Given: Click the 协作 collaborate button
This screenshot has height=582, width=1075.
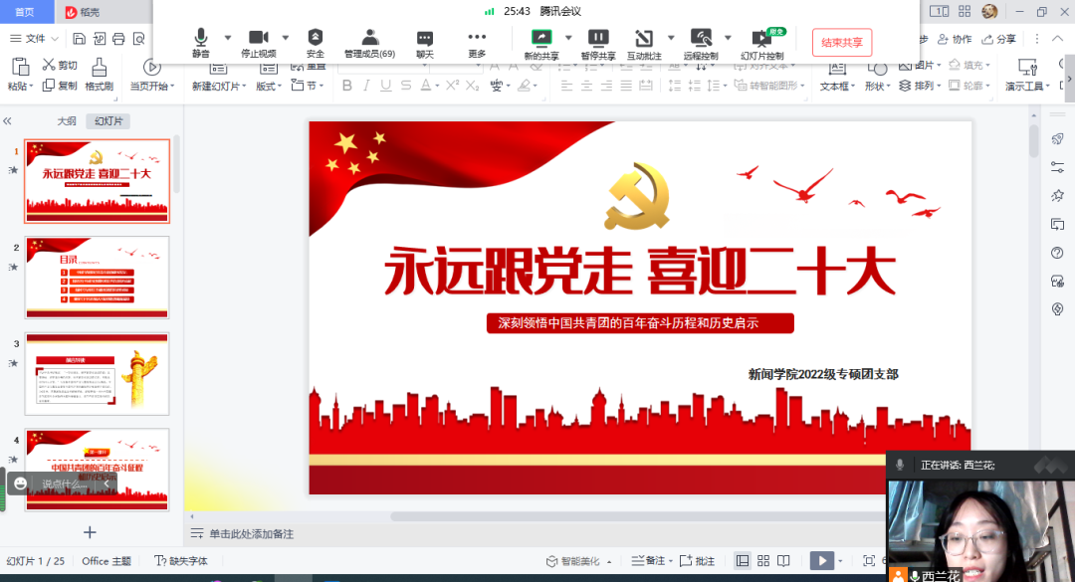Looking at the screenshot, I should 955,39.
